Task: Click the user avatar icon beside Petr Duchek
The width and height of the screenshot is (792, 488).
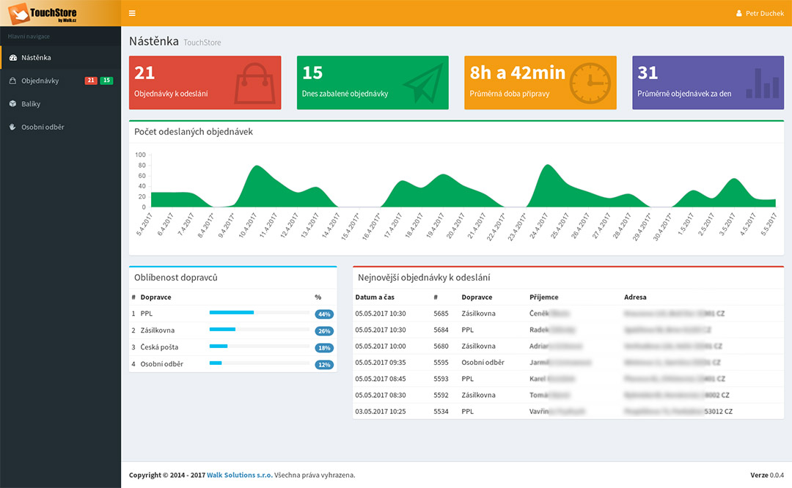Action: point(739,14)
